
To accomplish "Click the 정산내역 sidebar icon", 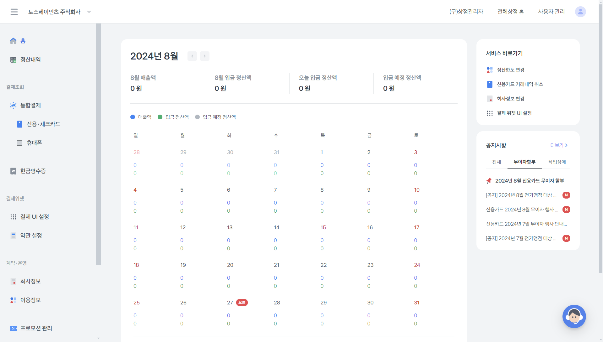I will click(x=13, y=60).
